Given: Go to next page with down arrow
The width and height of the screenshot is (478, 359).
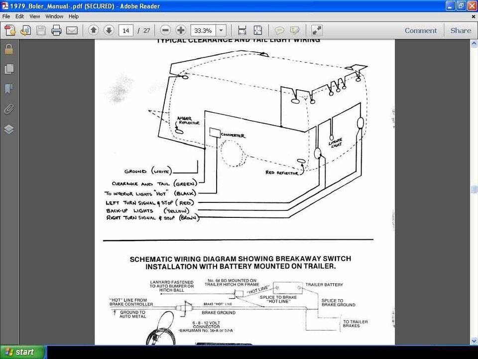Looking at the screenshot, I should [x=109, y=30].
